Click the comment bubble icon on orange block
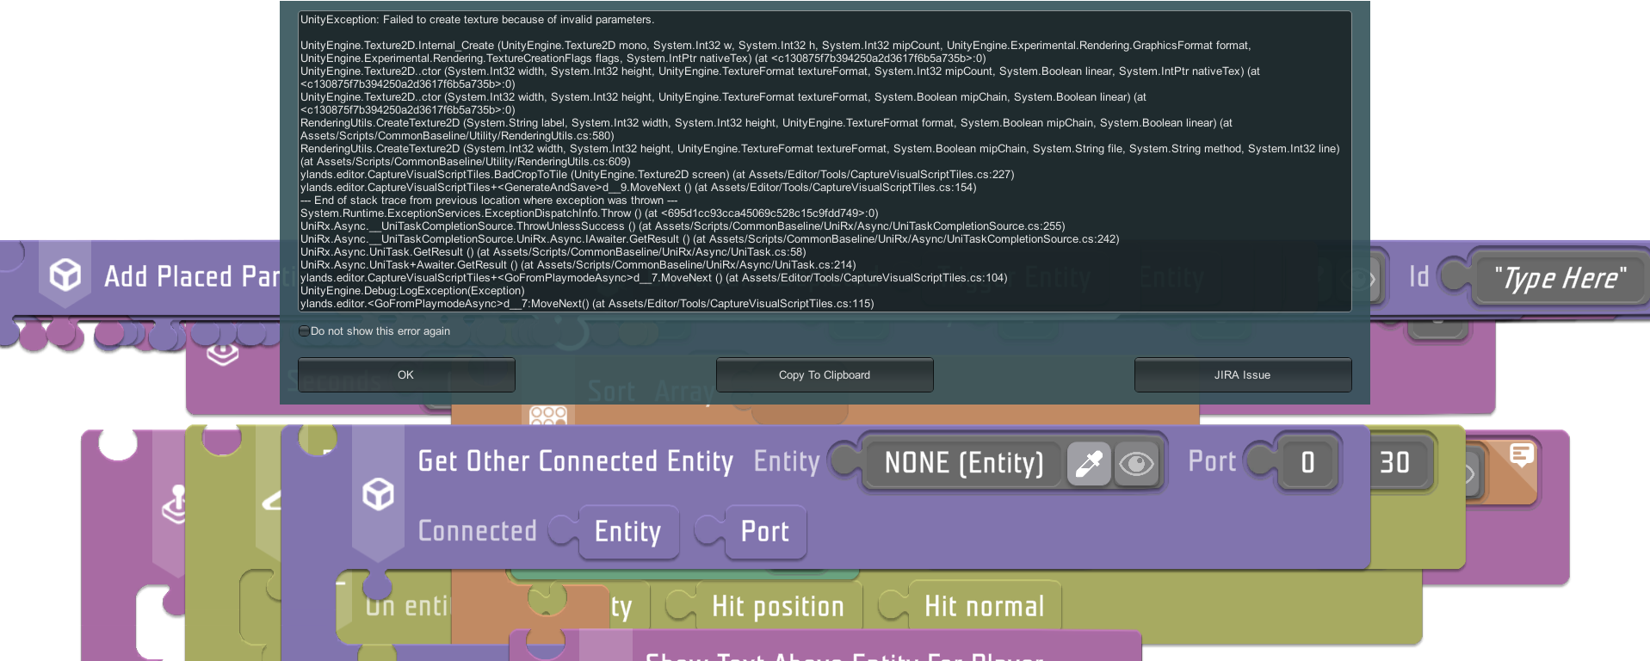The width and height of the screenshot is (1650, 661). 1521,454
